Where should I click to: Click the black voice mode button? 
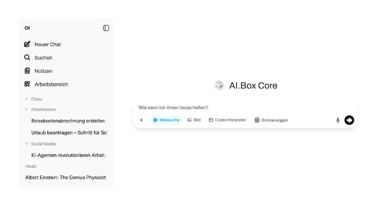[x=349, y=120]
